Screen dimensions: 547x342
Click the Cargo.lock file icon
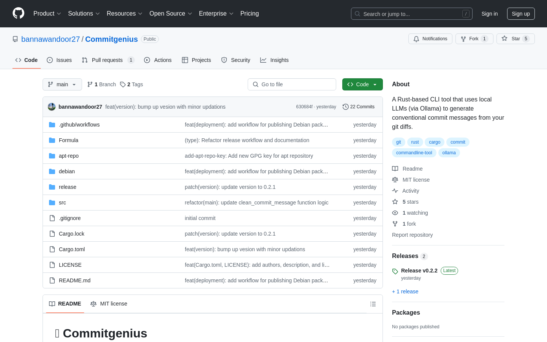tap(52, 234)
